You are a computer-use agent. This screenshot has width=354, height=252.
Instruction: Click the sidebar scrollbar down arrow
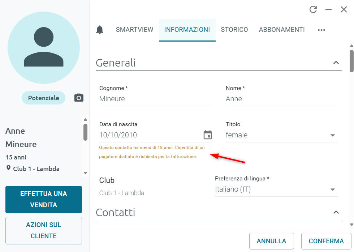pyautogui.click(x=85, y=173)
